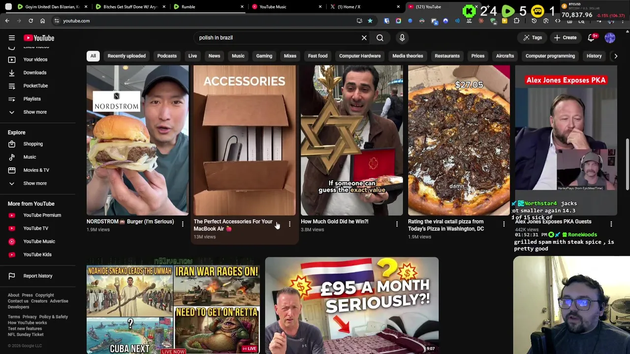Open options for How Much Gold short
The width and height of the screenshot is (630, 354).
point(397,224)
